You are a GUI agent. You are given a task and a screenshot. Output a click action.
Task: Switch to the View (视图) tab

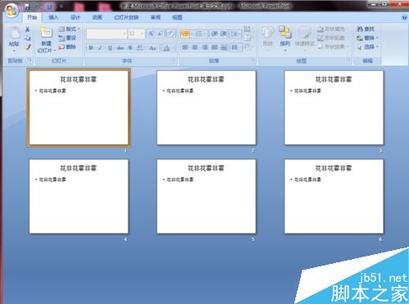pyautogui.click(x=178, y=17)
